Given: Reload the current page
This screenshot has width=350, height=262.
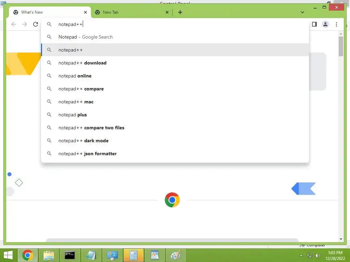Looking at the screenshot, I should [x=36, y=24].
